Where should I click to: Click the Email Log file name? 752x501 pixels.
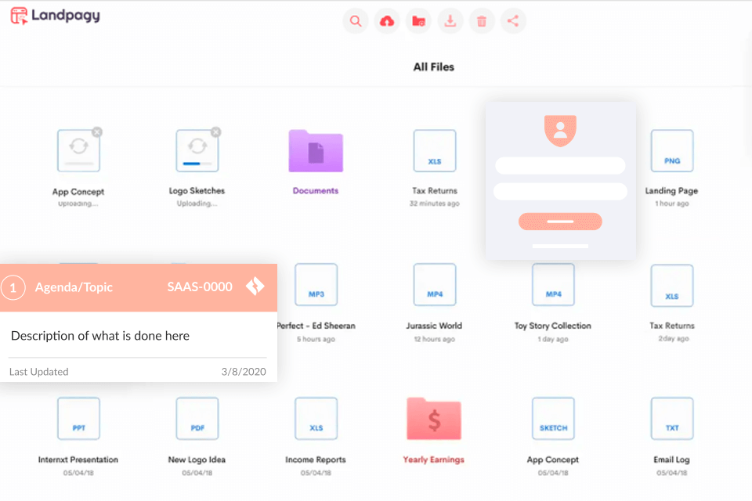point(671,460)
